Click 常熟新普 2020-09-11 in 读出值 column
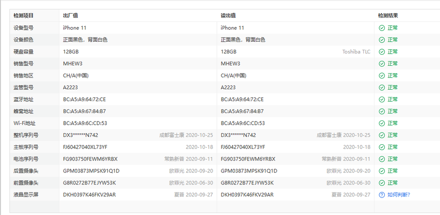This screenshot has height=215, width=440. [x=346, y=159]
